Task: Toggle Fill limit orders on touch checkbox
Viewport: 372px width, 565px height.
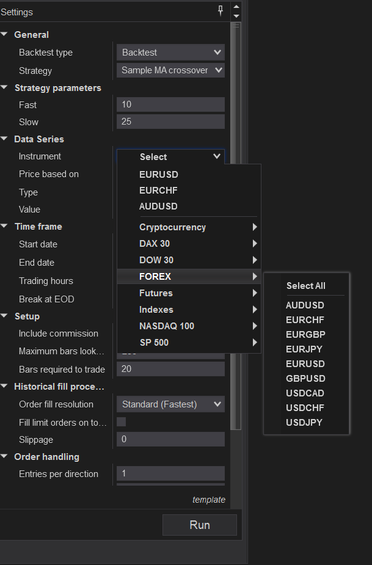Action: 122,421
